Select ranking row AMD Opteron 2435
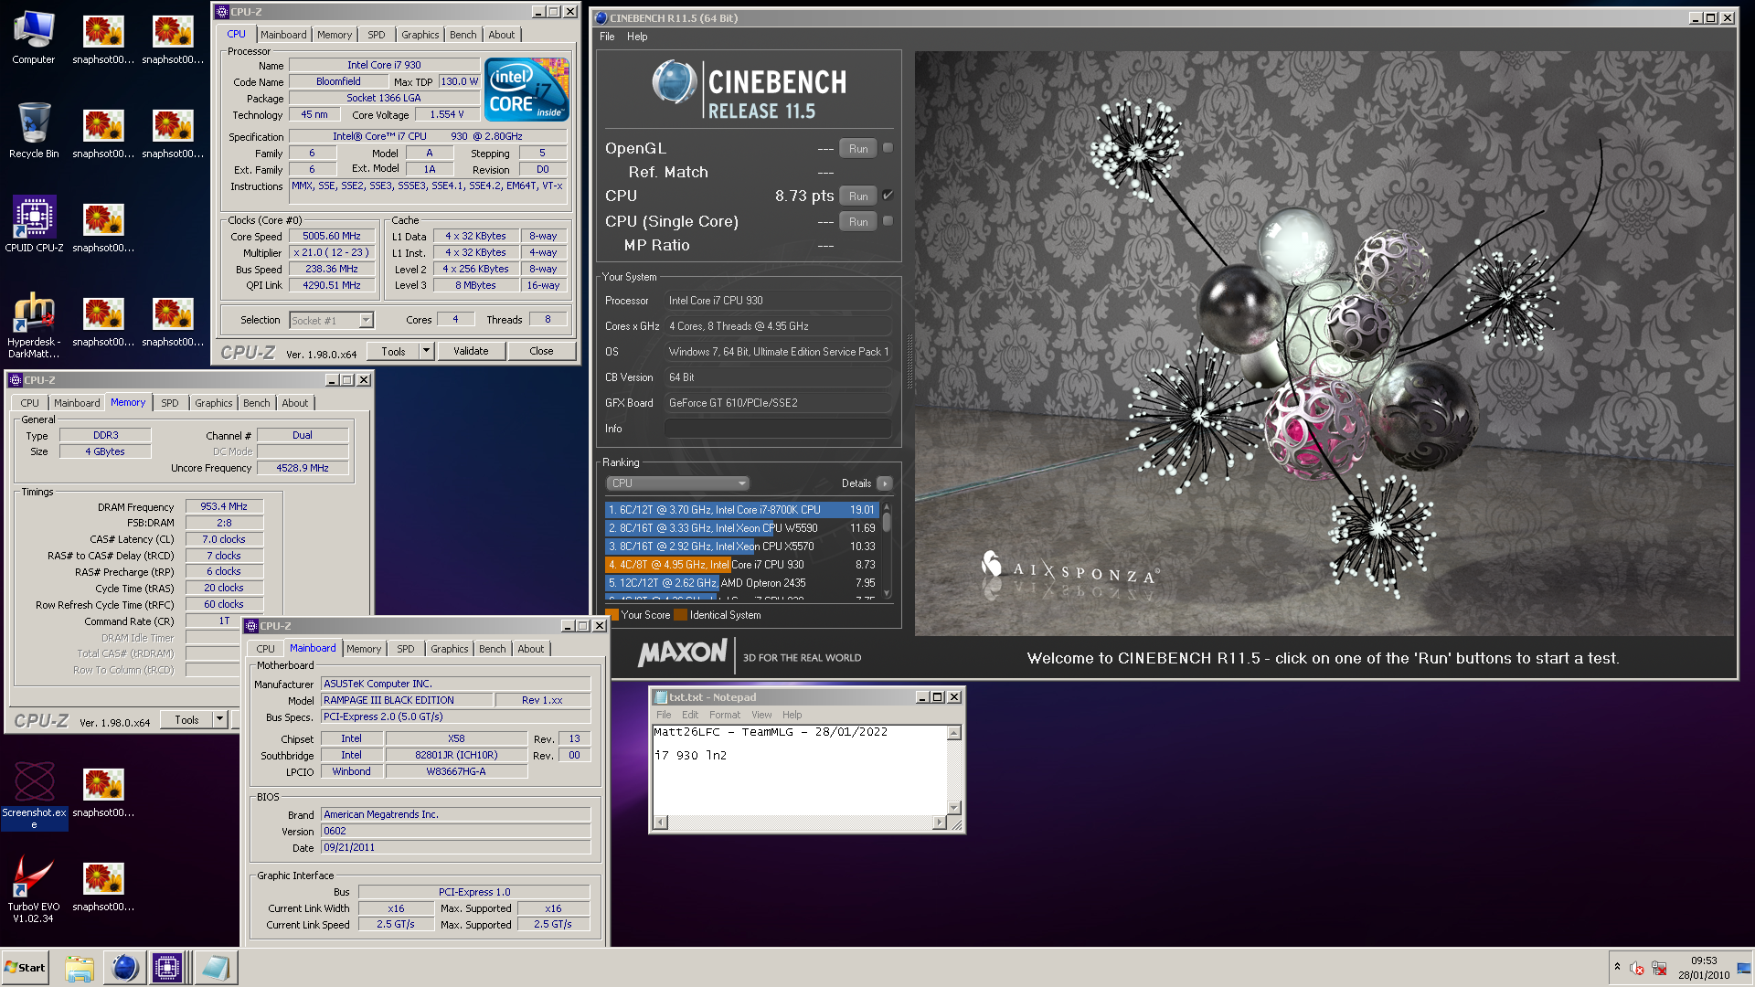 (740, 583)
